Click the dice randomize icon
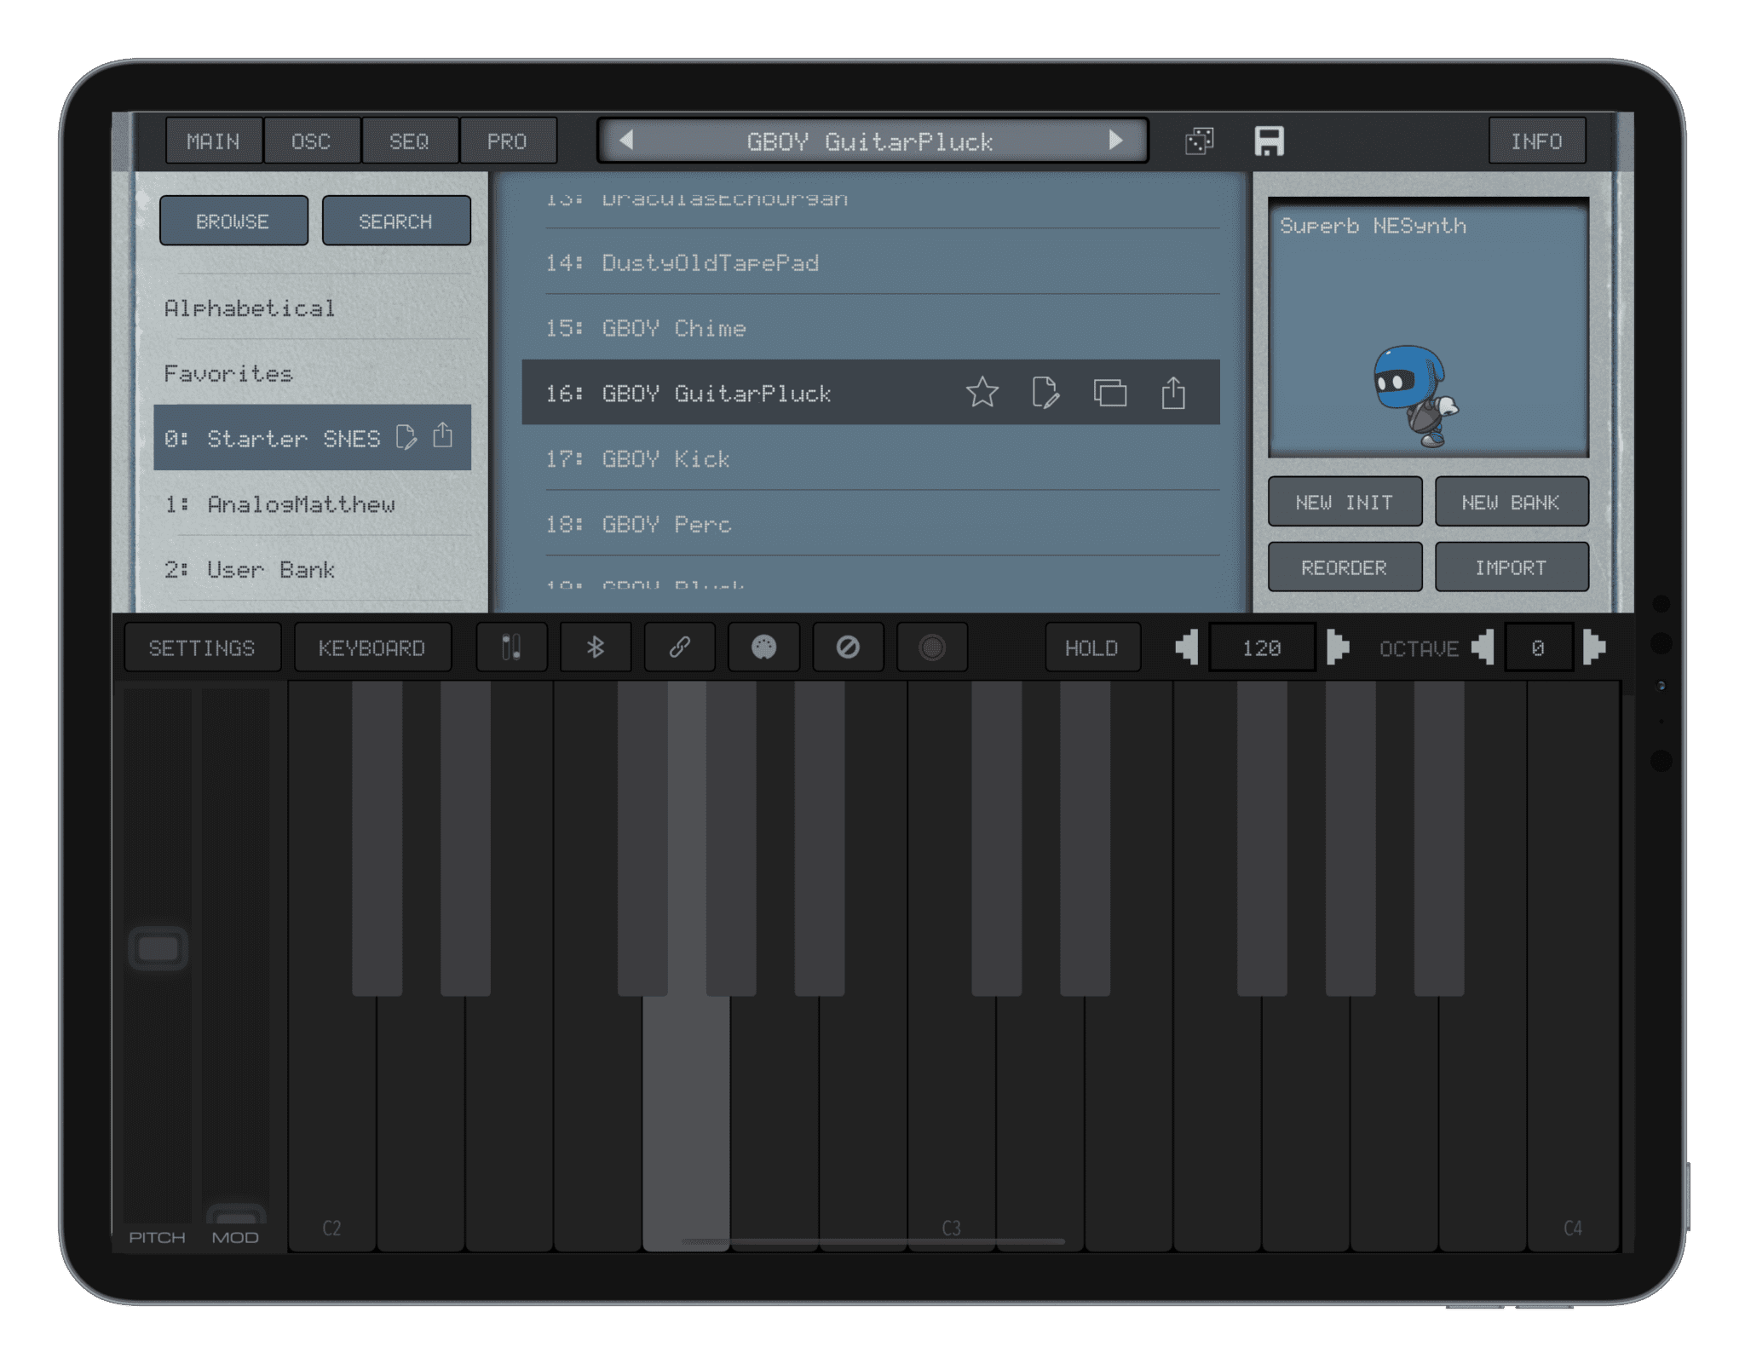Image resolution: width=1745 pixels, height=1364 pixels. pos(1199,141)
